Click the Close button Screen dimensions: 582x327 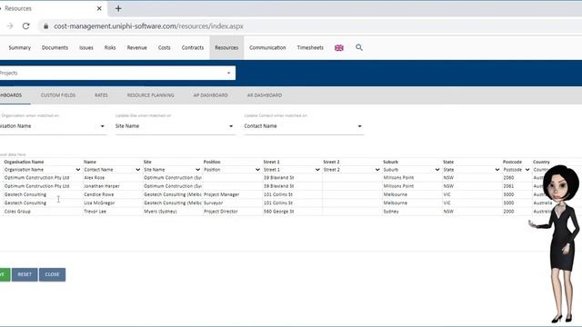click(x=53, y=274)
